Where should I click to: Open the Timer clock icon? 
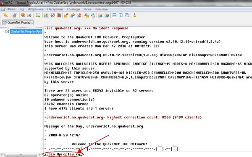(52, 15)
